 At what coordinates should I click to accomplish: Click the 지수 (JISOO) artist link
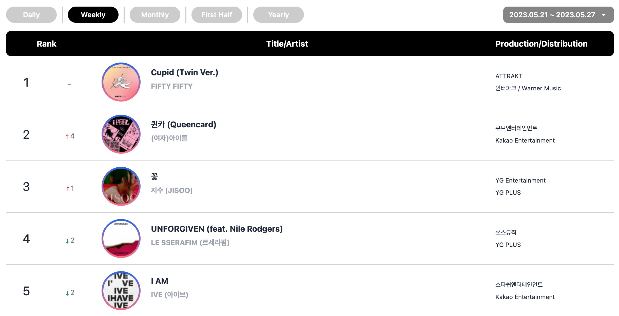click(172, 190)
